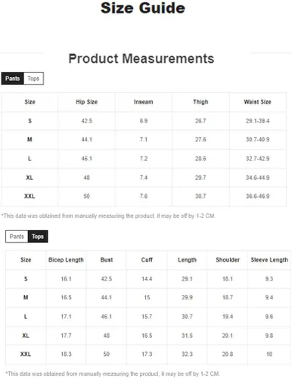Click the Waist Size column header
This screenshot has height=378, width=292.
[257, 102]
